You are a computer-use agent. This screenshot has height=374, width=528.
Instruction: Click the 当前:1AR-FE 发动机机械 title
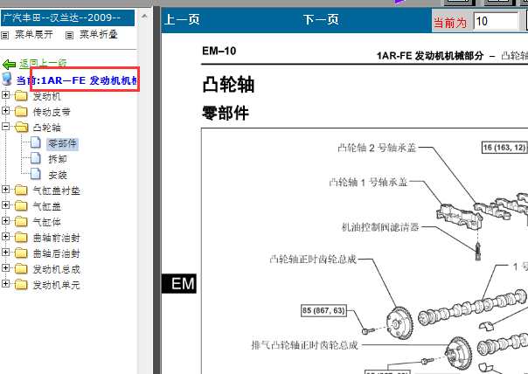pos(77,80)
